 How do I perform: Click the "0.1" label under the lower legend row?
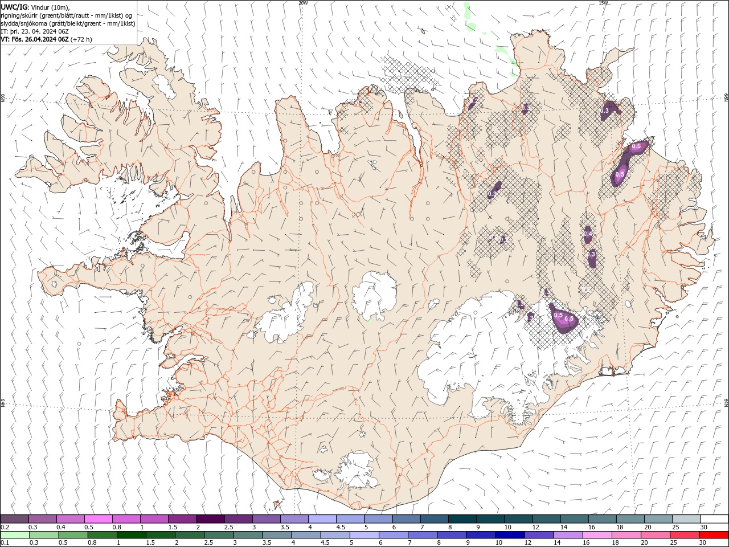point(5,543)
